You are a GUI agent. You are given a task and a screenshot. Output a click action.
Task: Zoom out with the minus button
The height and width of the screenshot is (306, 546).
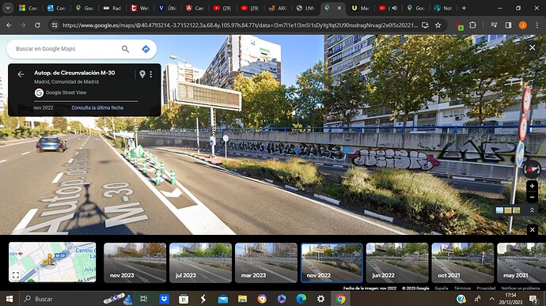[x=532, y=198]
